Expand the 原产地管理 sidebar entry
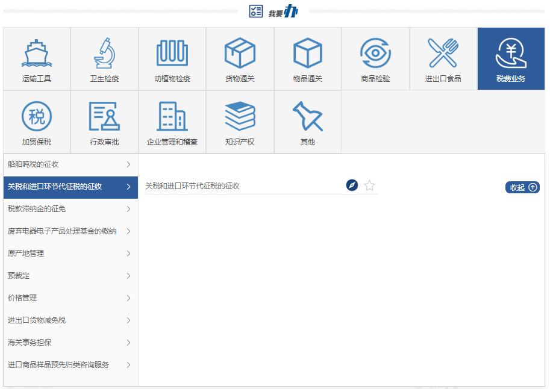Image resolution: width=550 pixels, height=389 pixels. tap(70, 254)
